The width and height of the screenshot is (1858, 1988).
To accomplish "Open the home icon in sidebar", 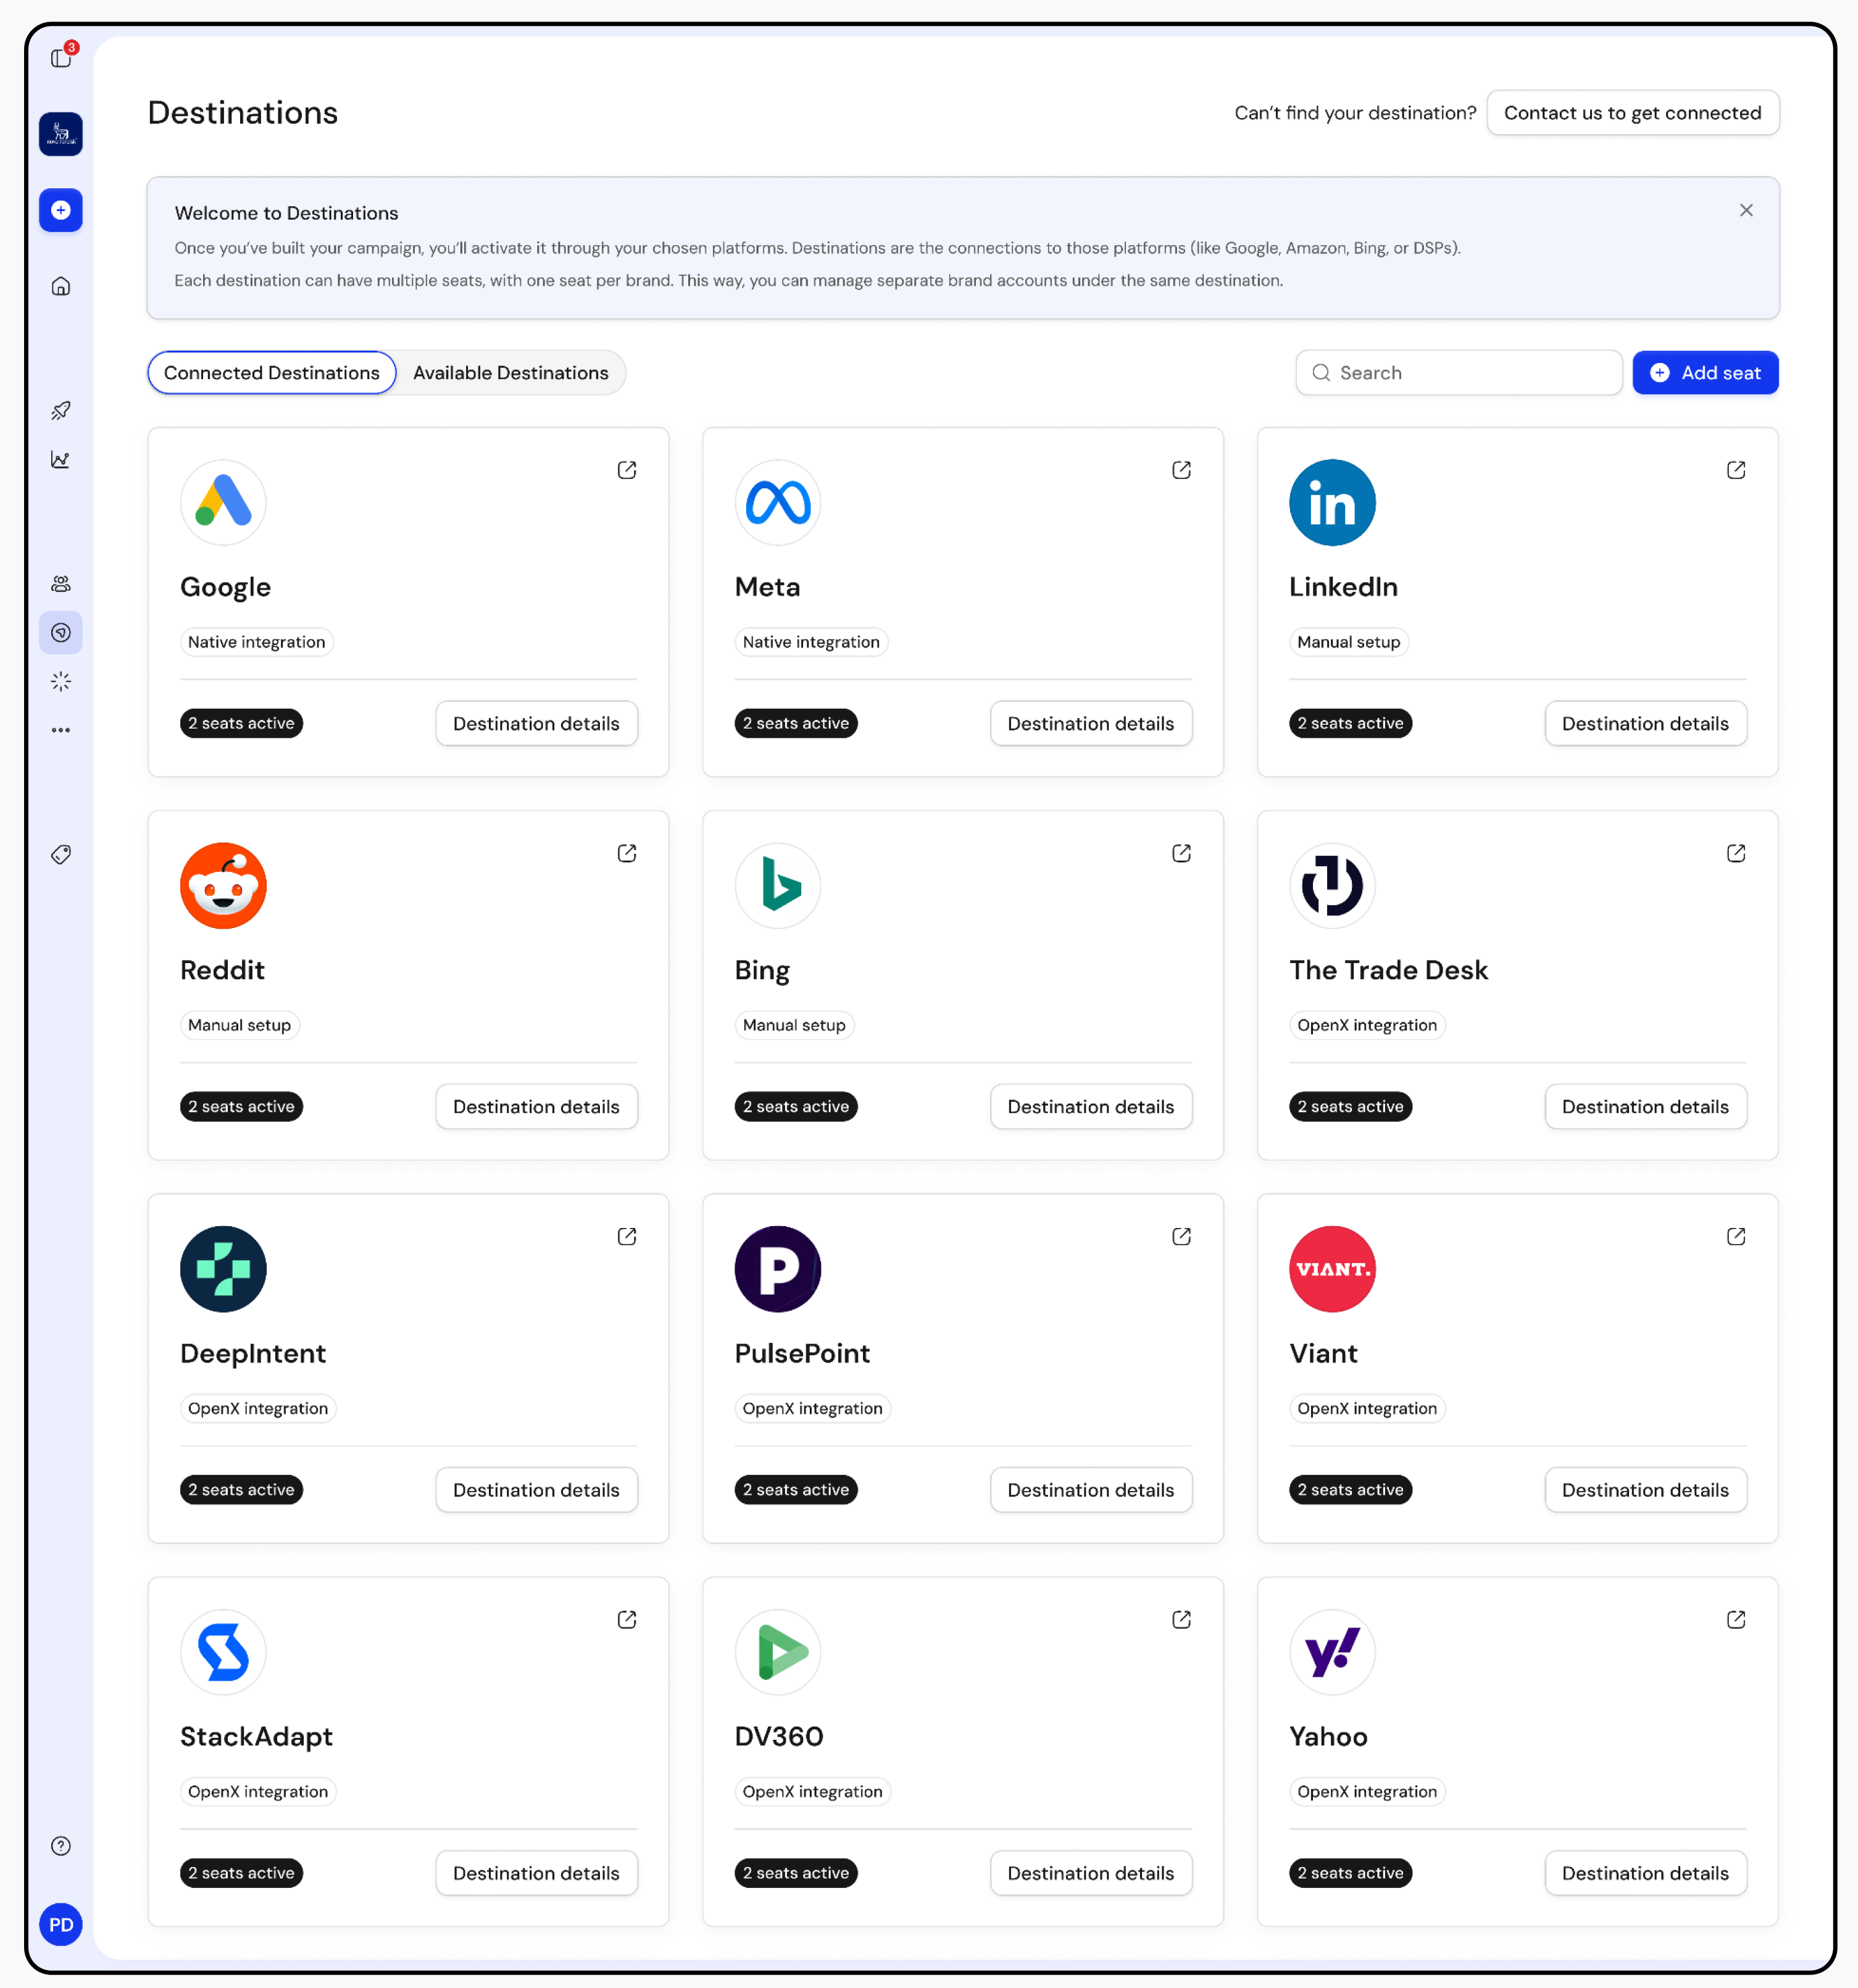I will [x=61, y=286].
